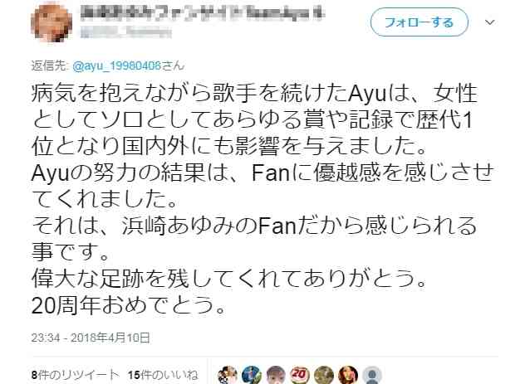Open the blurred author username handle
Viewport: 525px width, 384px height.
tap(126, 32)
